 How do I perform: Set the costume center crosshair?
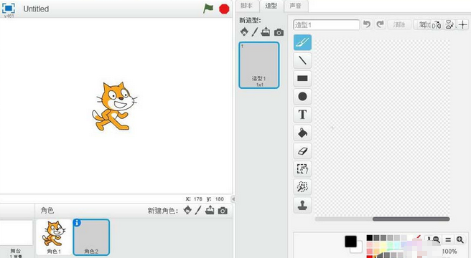(x=462, y=24)
